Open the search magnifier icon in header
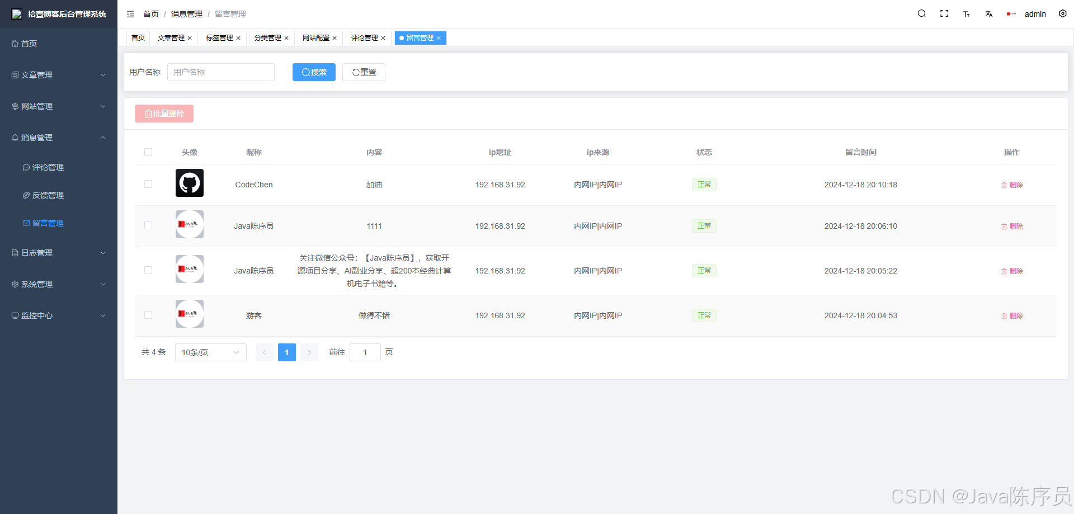This screenshot has width=1074, height=514. tap(922, 13)
